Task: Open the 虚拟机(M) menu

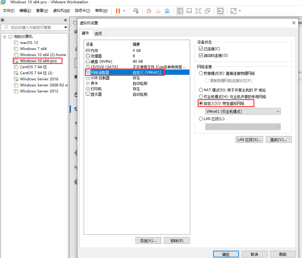Action: [x=62, y=11]
